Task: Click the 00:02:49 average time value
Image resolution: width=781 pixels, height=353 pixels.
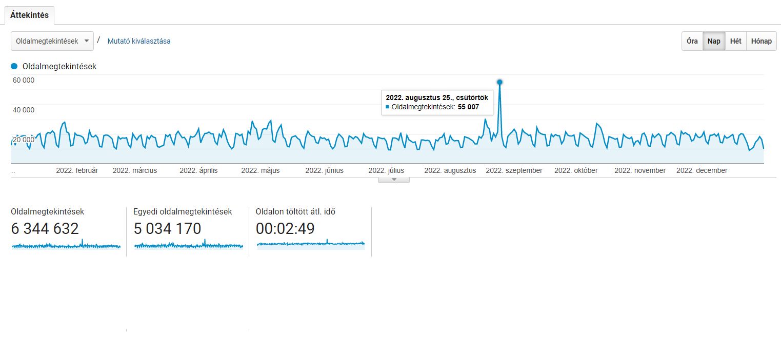Action: 285,228
